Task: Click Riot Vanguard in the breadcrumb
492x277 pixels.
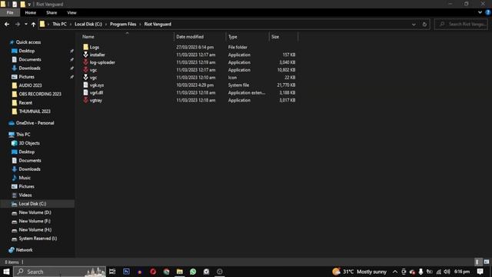Action: 158,24
